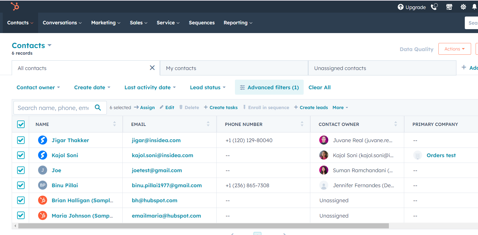Click Juvane Real owner photo
The width and height of the screenshot is (478, 235).
click(324, 140)
